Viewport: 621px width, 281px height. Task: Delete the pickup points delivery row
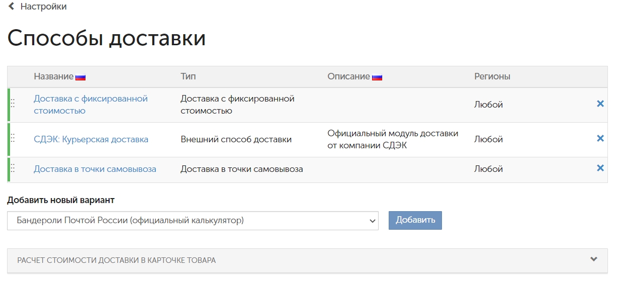point(600,168)
